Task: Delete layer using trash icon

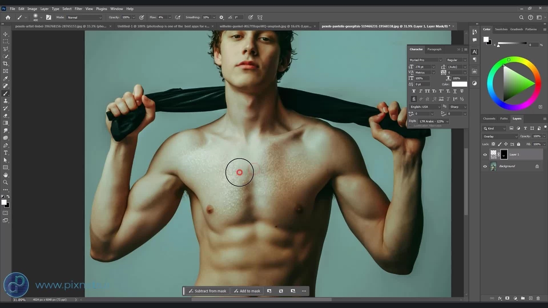Action: (x=538, y=298)
